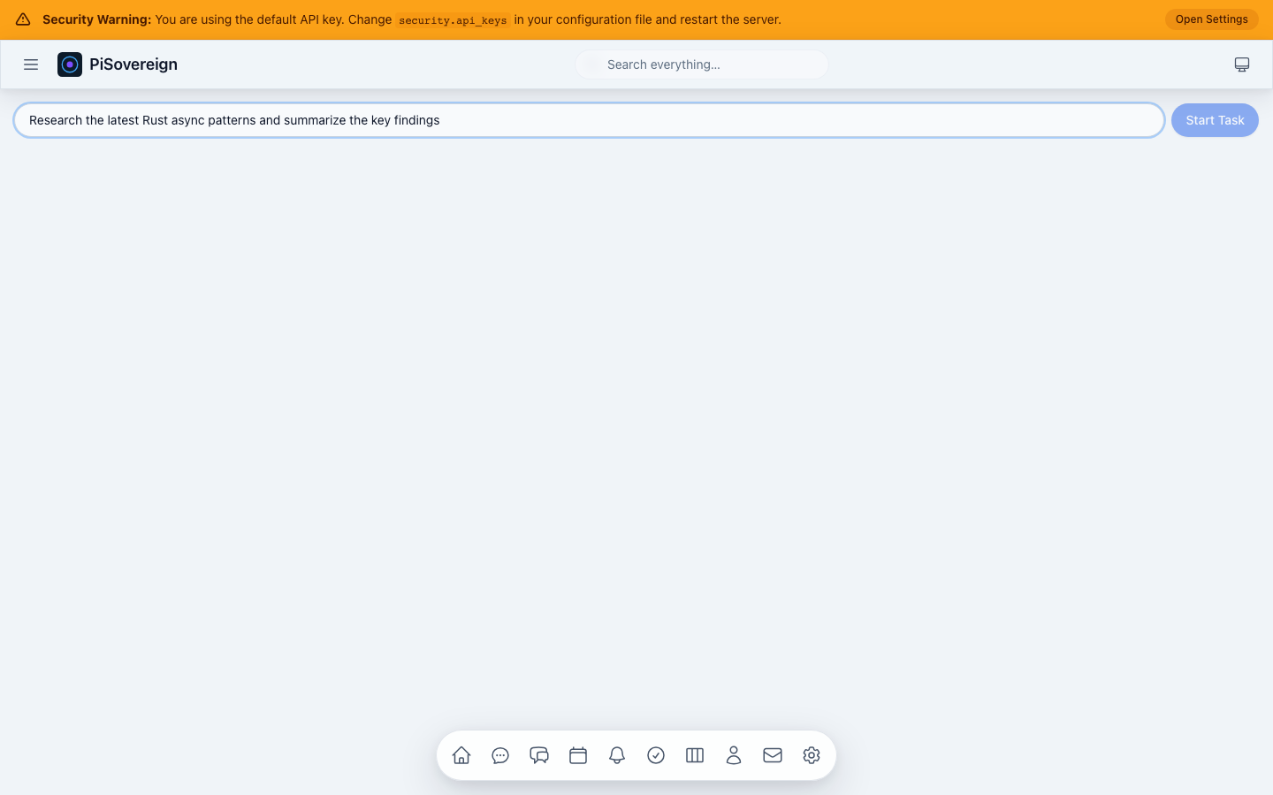1273x795 pixels.
Task: Click inside the search everything field
Action: coord(701,64)
